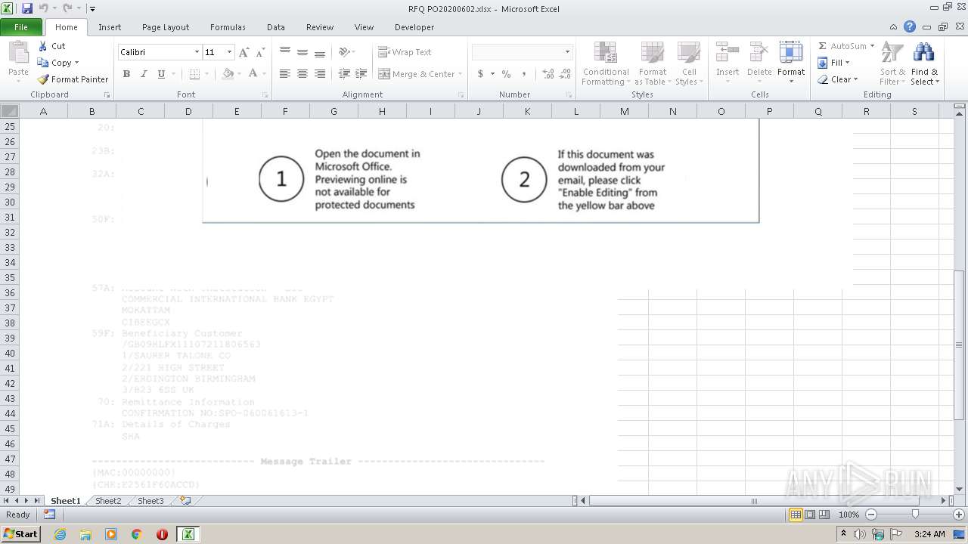
Task: Open Conditional Formatting menu
Action: (x=605, y=63)
